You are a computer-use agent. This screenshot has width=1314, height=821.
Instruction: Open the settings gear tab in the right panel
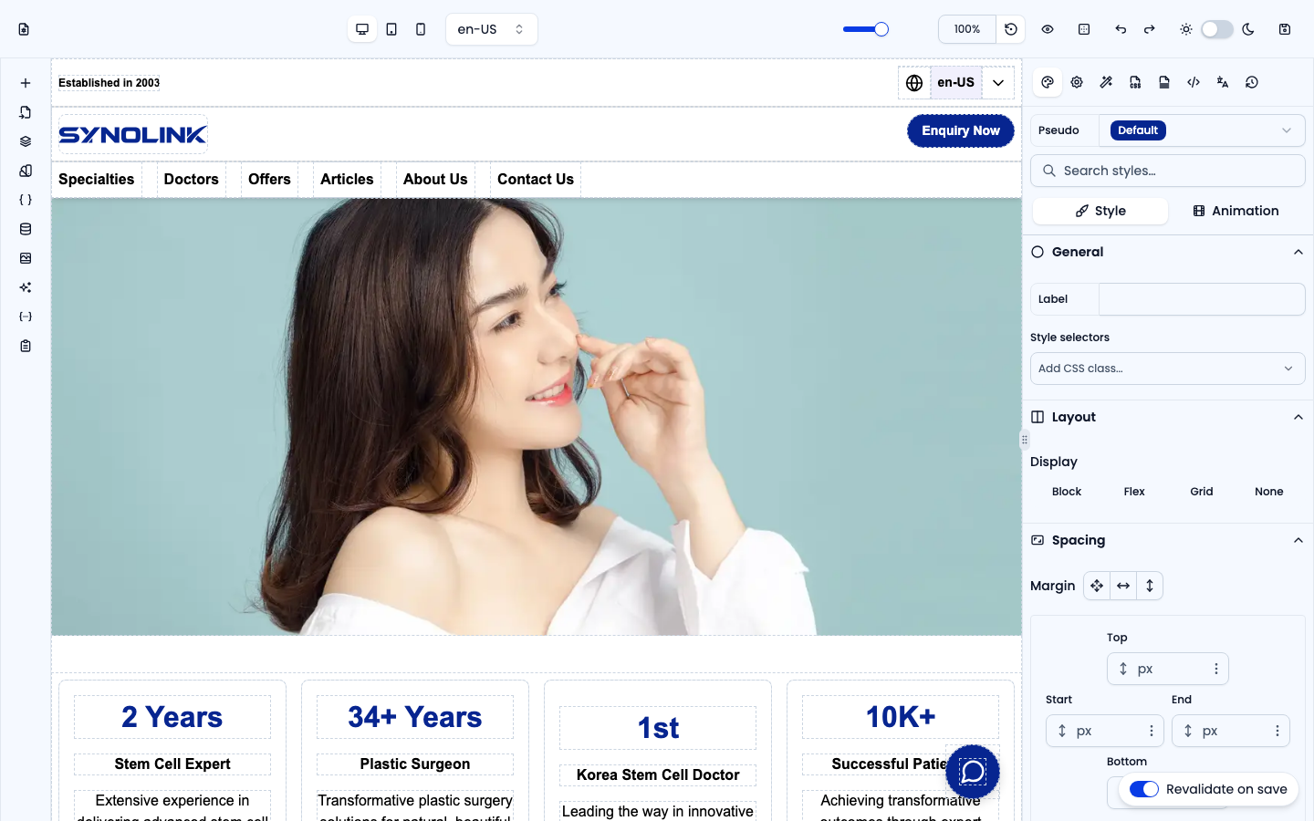point(1077,82)
